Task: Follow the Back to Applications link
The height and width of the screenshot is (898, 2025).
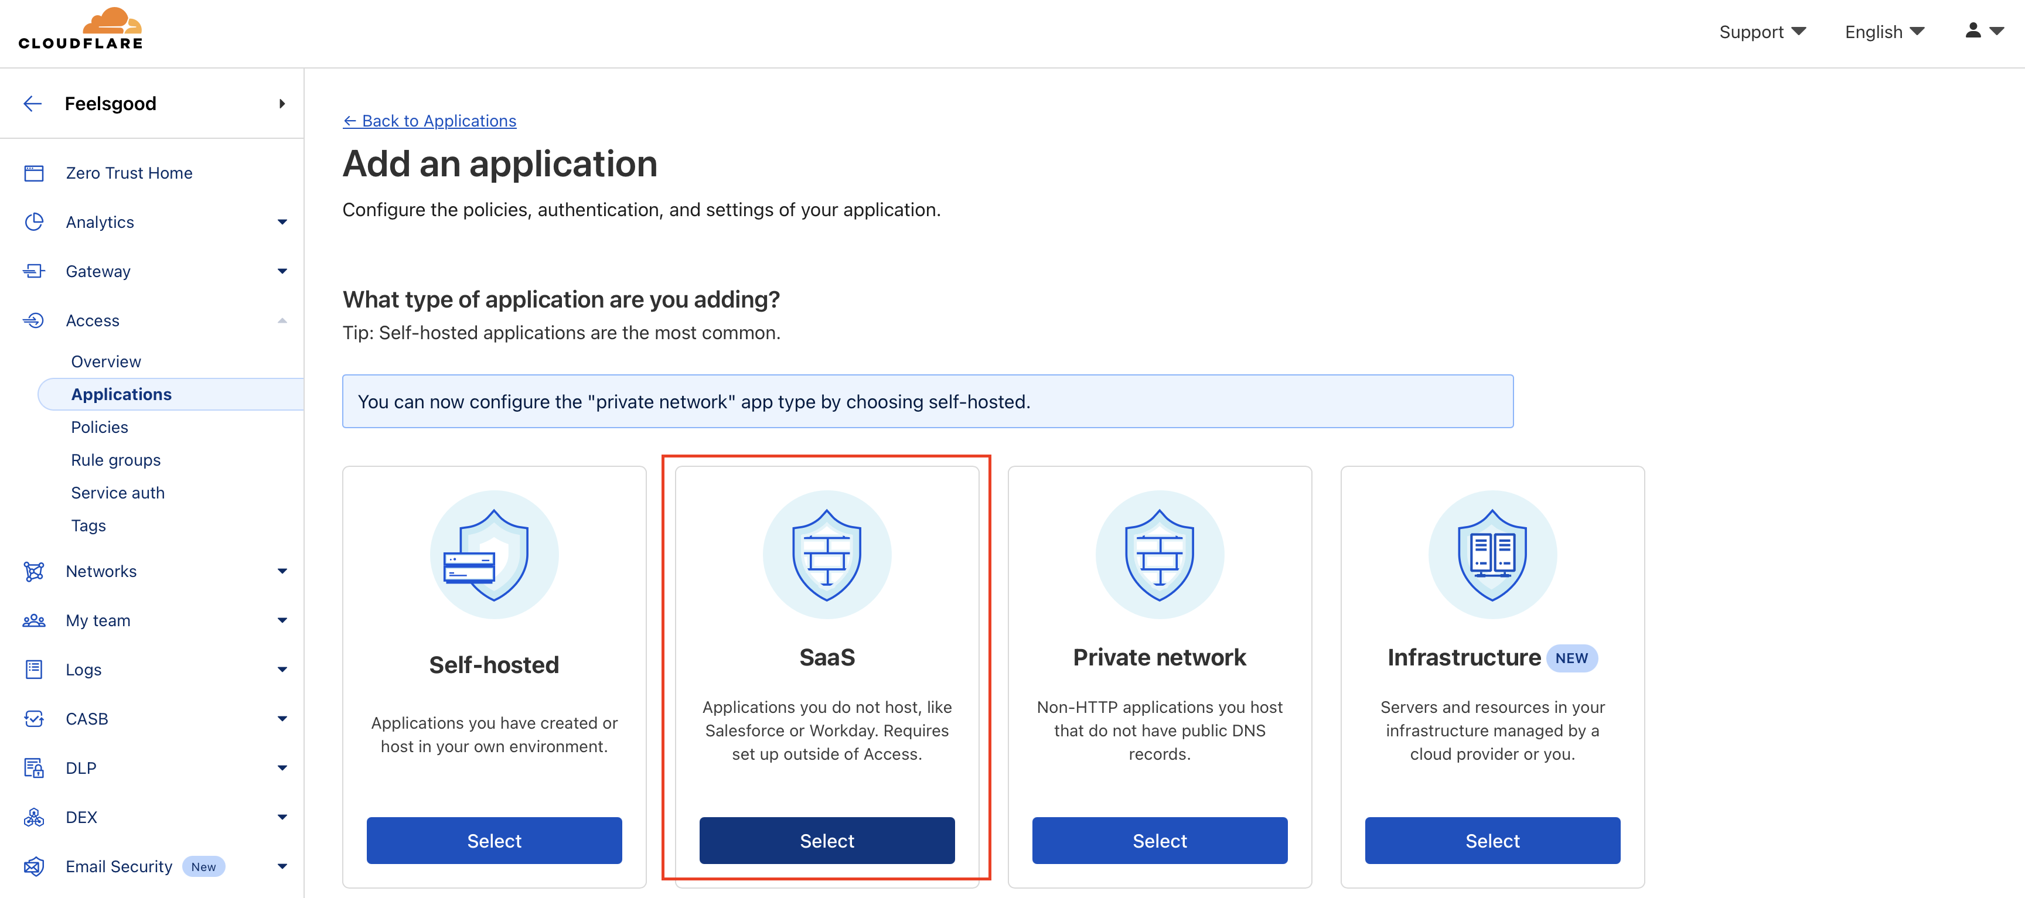Action: pyautogui.click(x=429, y=121)
